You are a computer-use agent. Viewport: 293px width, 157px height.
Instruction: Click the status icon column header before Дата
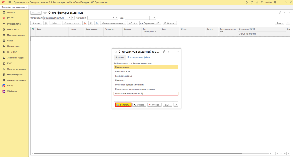point(33,29)
